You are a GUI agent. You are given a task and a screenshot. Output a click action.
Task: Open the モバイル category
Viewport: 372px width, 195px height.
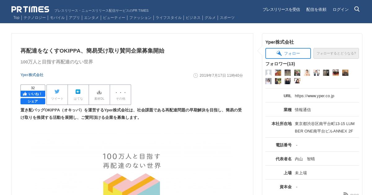tap(57, 18)
